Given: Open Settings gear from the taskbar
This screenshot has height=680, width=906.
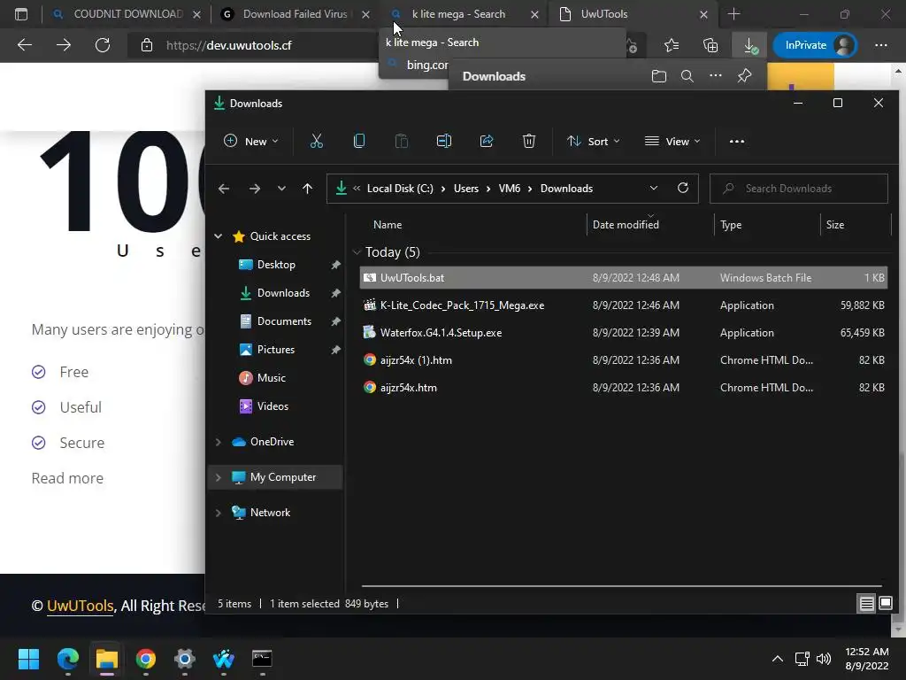Looking at the screenshot, I should pos(185,659).
